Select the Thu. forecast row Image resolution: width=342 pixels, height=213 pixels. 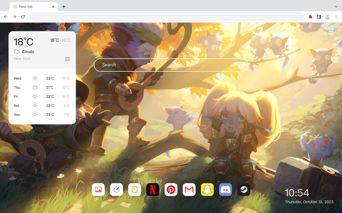(42, 87)
